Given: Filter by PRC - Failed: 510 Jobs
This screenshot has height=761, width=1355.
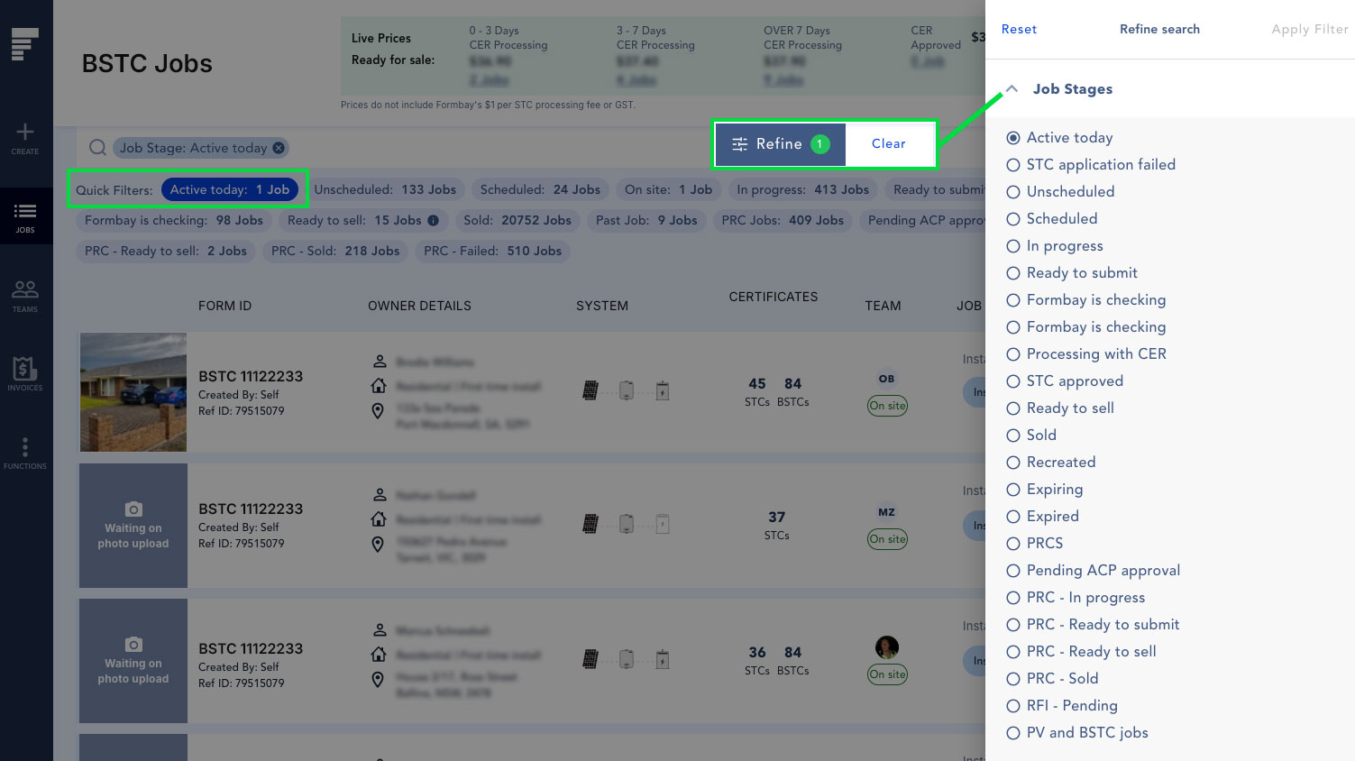Looking at the screenshot, I should click(x=492, y=251).
